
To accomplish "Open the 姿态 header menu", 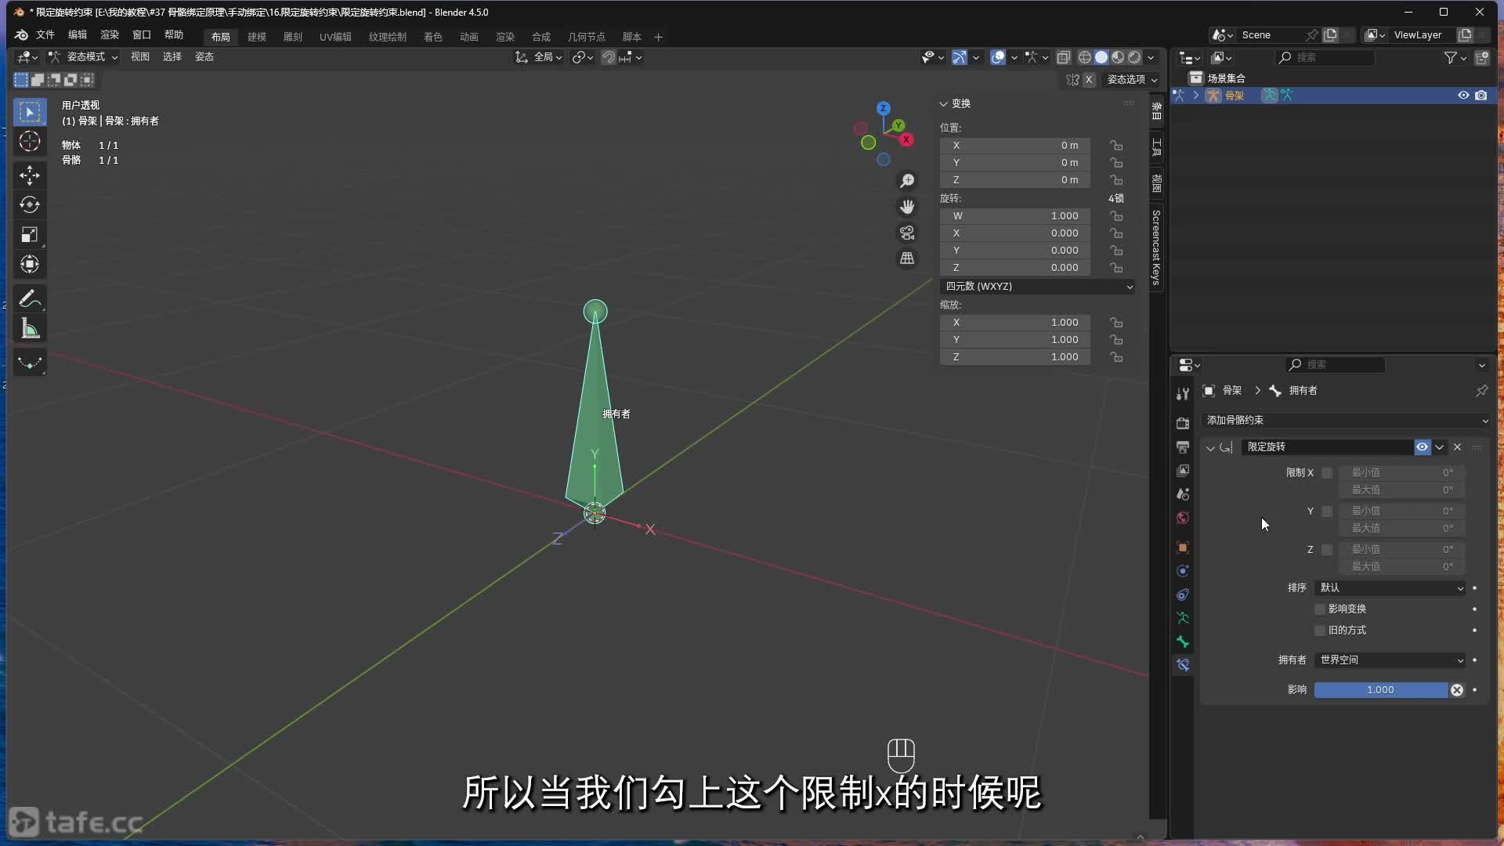I will pos(204,57).
